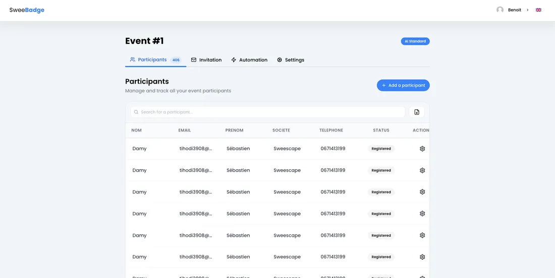Click the first row's Registered status badge
Image resolution: width=555 pixels, height=278 pixels.
(x=381, y=149)
